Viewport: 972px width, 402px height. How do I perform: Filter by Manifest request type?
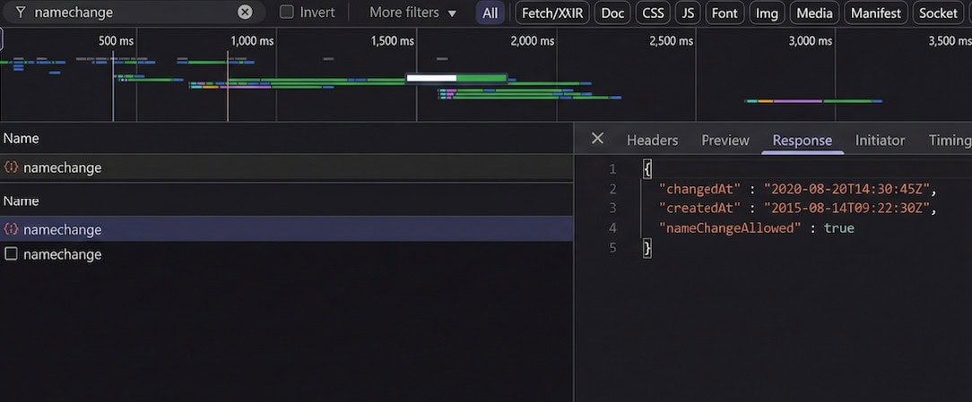tap(875, 13)
